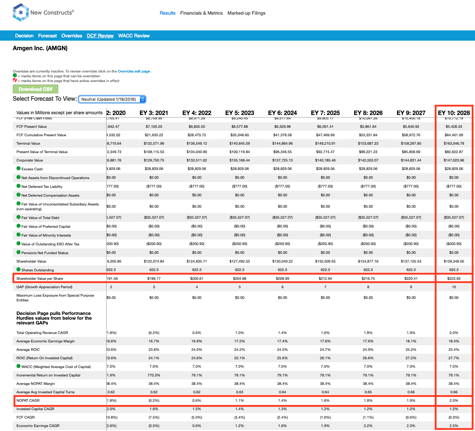Click green override dot for Excess Cash
The height and width of the screenshot is (431, 475).
coord(18,168)
